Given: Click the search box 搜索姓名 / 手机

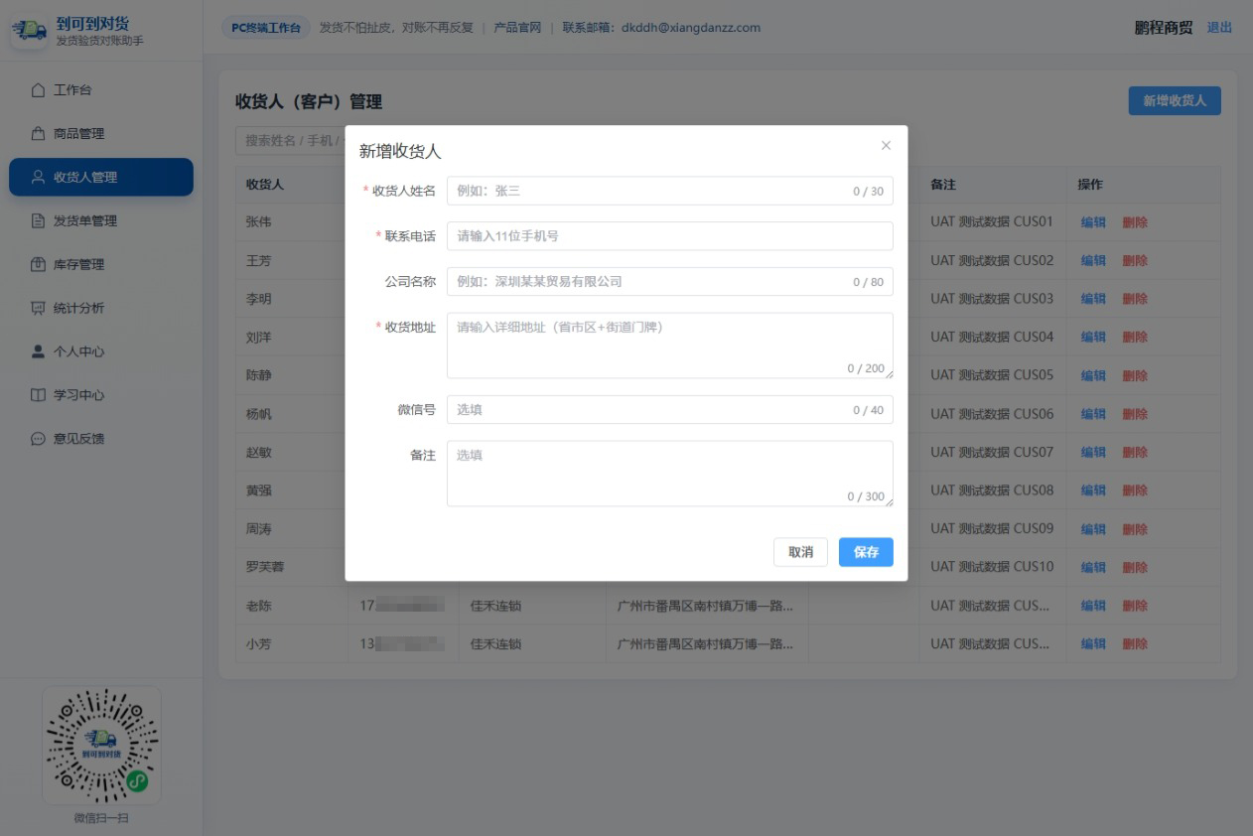Looking at the screenshot, I should coord(290,140).
